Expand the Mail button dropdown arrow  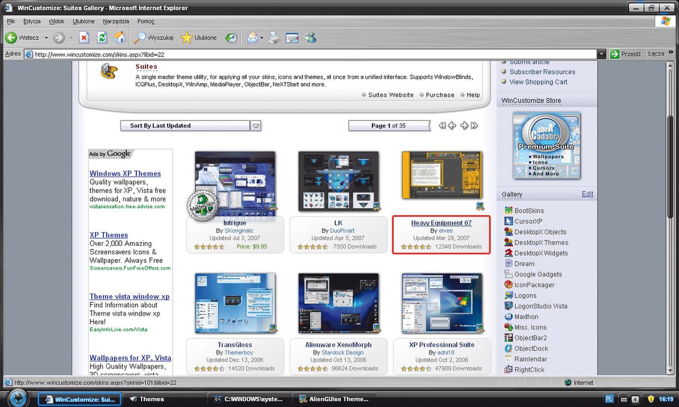262,38
